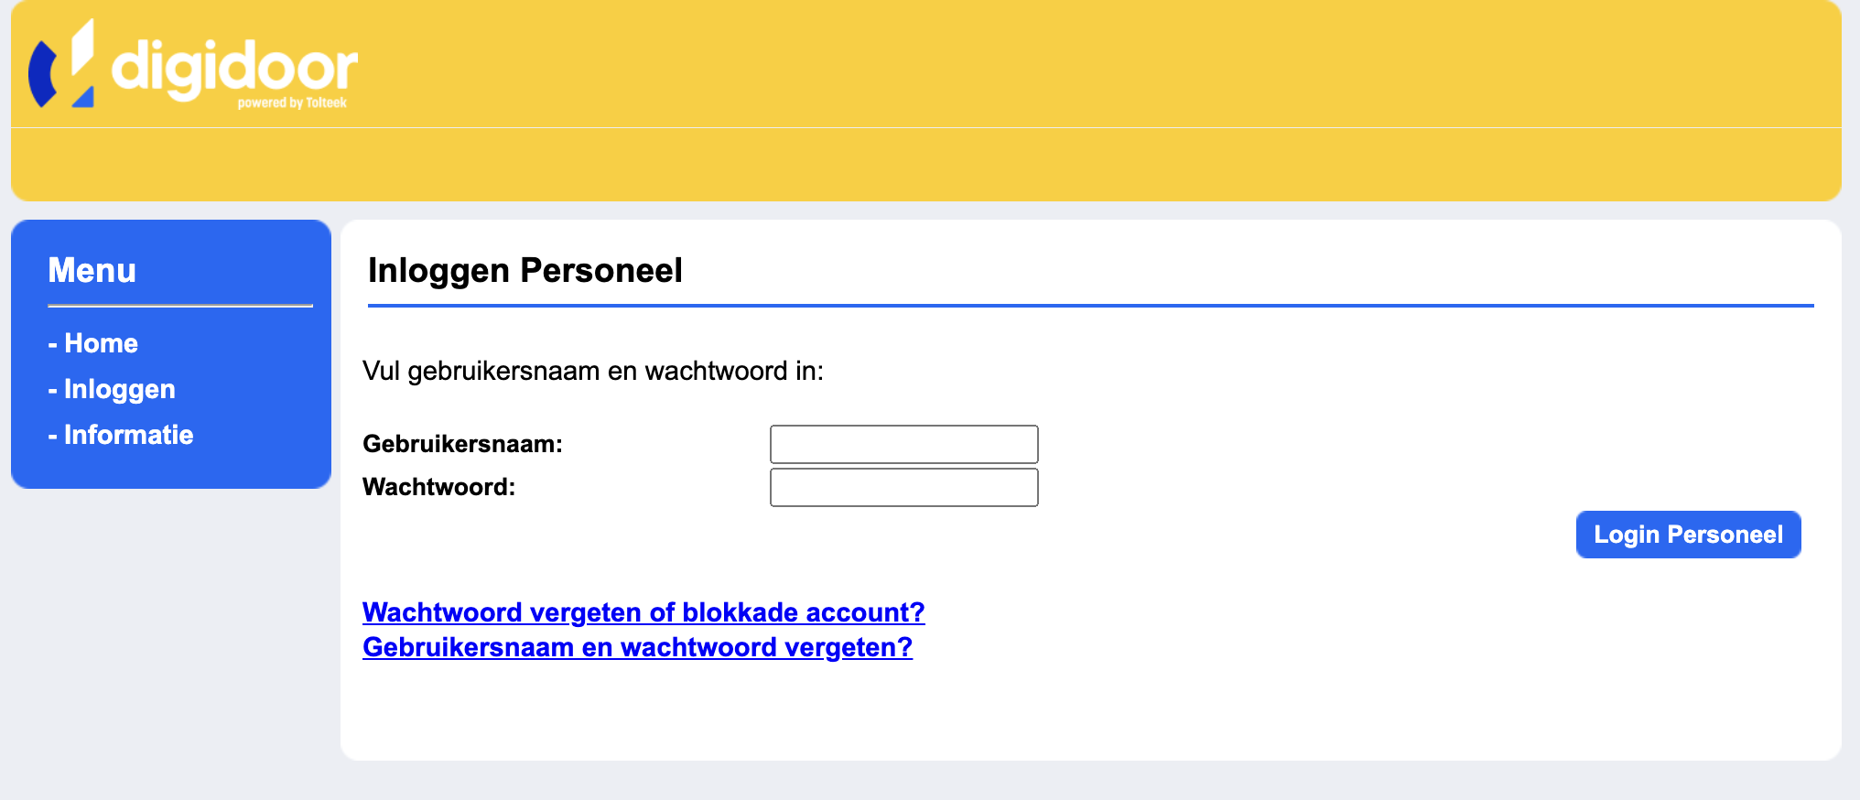Open Home from the side menu

pos(93,343)
